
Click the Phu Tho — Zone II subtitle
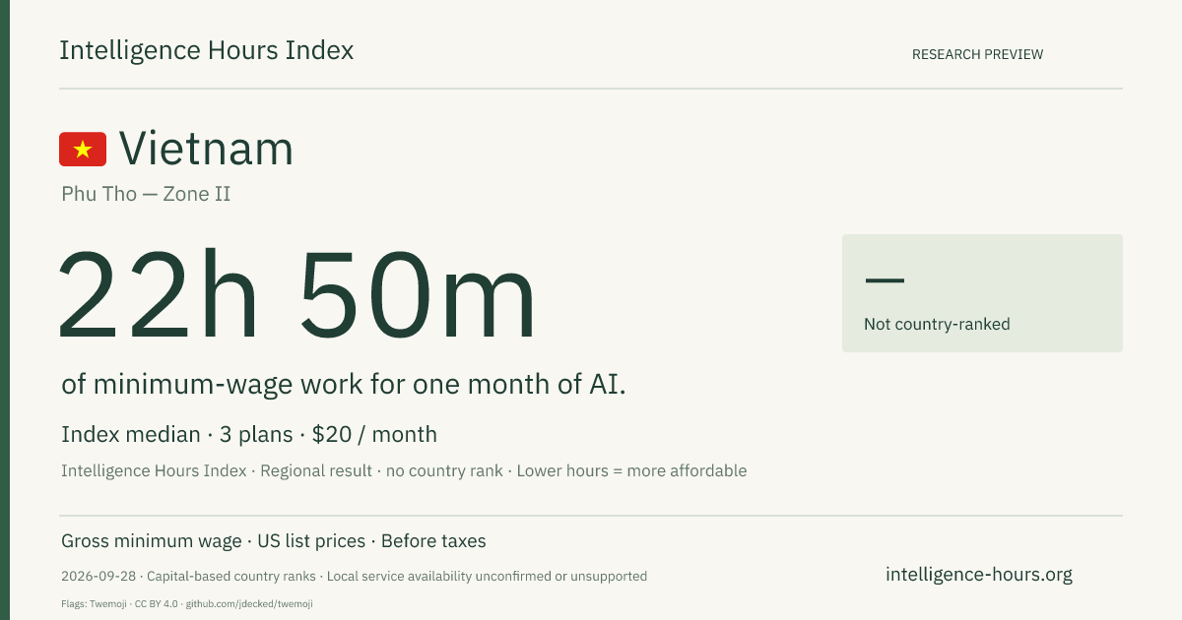click(x=146, y=194)
